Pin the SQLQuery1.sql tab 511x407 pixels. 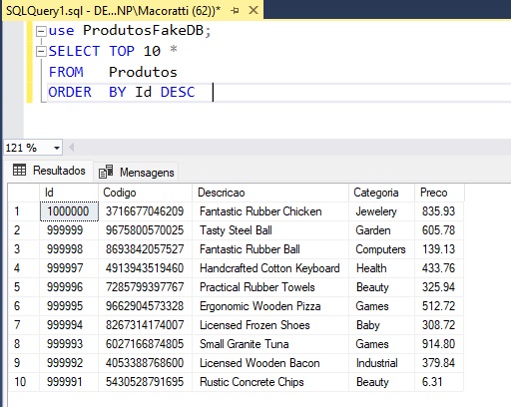coord(235,11)
